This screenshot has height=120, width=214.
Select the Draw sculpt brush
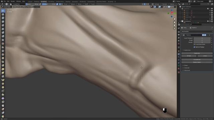click(x=3, y=11)
